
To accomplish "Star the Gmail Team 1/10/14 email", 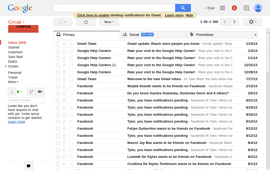I will 64,44.
